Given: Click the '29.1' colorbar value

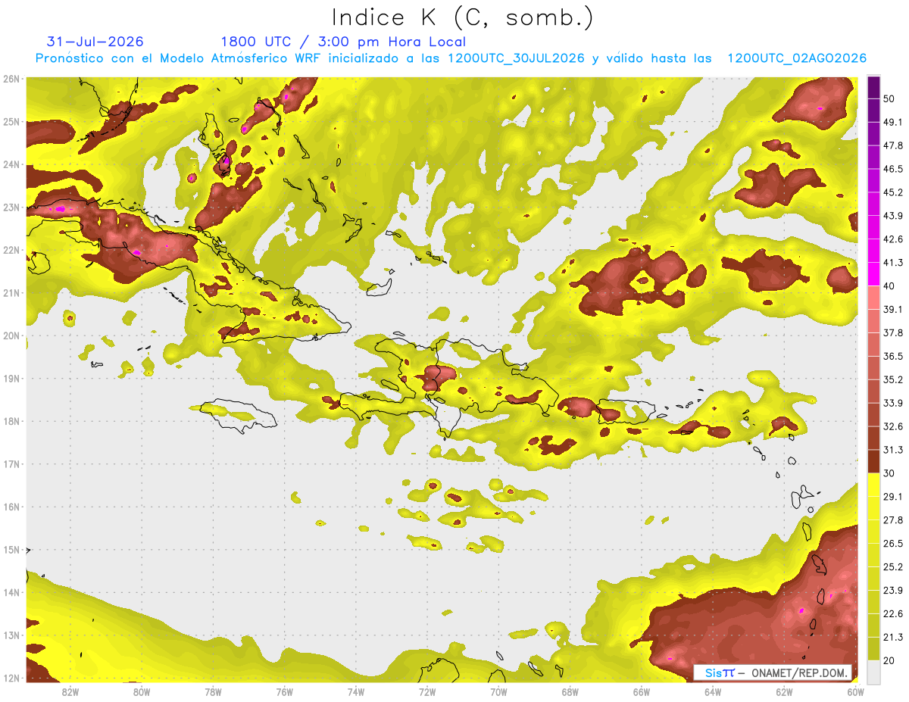Looking at the screenshot, I should 893,496.
